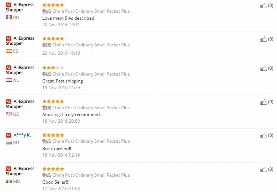Screen dimensions: 277x192
Task: Like the Spain shopper's review
Action: 263,39
